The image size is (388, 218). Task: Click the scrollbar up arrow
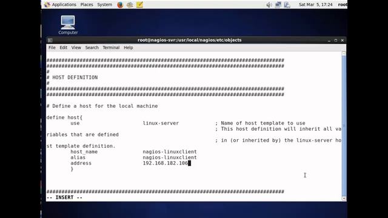[x=344, y=54]
